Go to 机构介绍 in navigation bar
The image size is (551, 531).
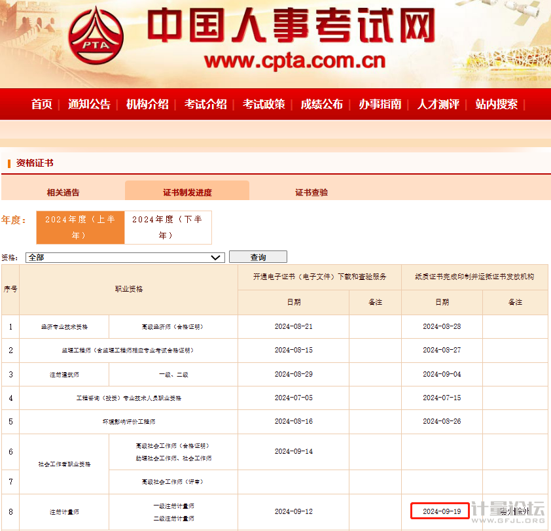[x=147, y=105]
